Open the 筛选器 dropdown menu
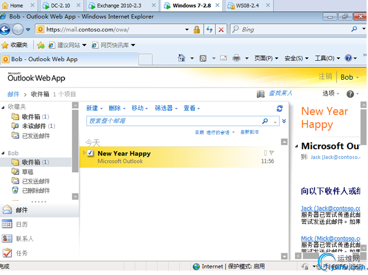 click(166, 108)
